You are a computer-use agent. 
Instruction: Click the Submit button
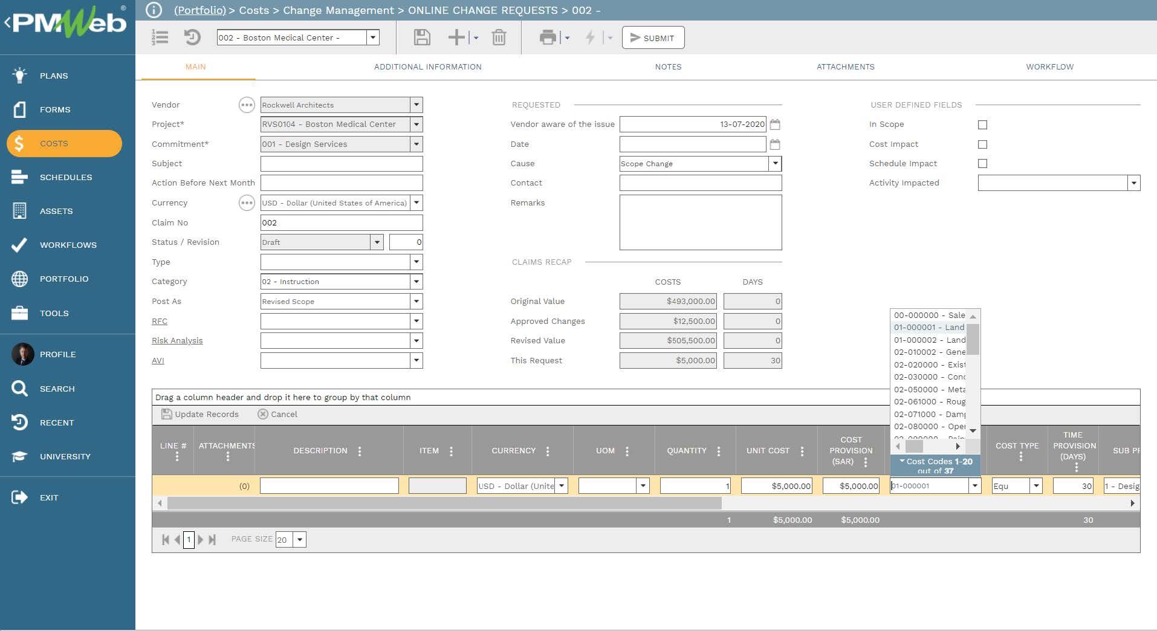tap(653, 37)
